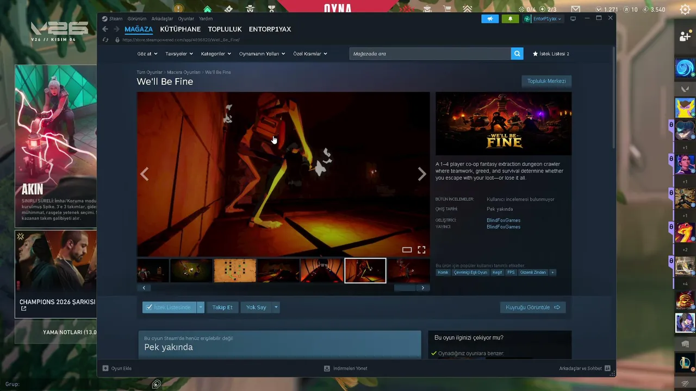This screenshot has width=696, height=391.
Task: Open Valorant store cart icon
Action: pos(448,9)
